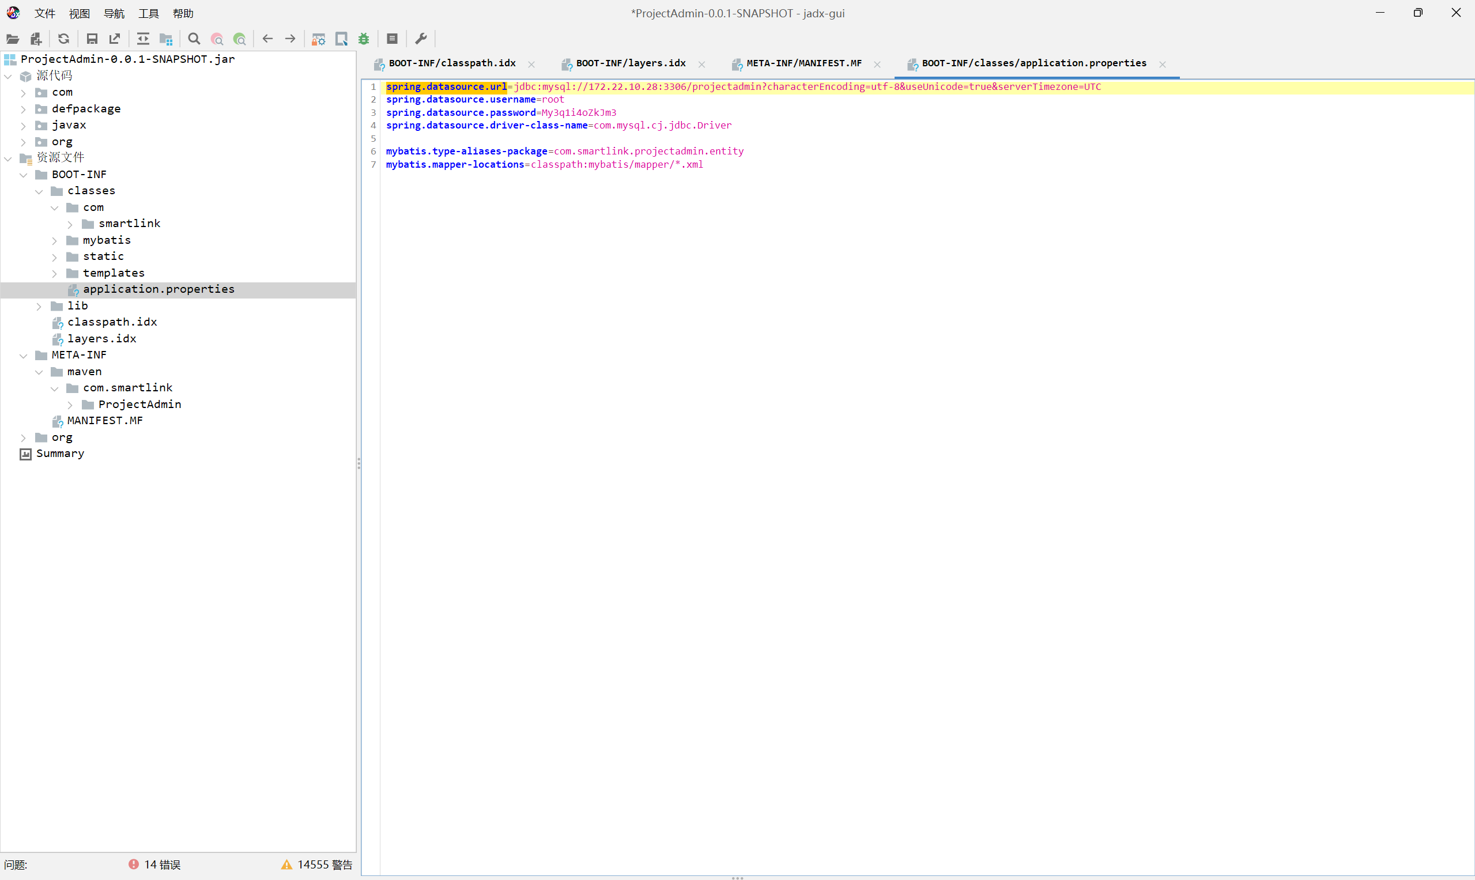Toggle the deobfuscation lock-gear icon
This screenshot has width=1475, height=880.
(x=319, y=39)
